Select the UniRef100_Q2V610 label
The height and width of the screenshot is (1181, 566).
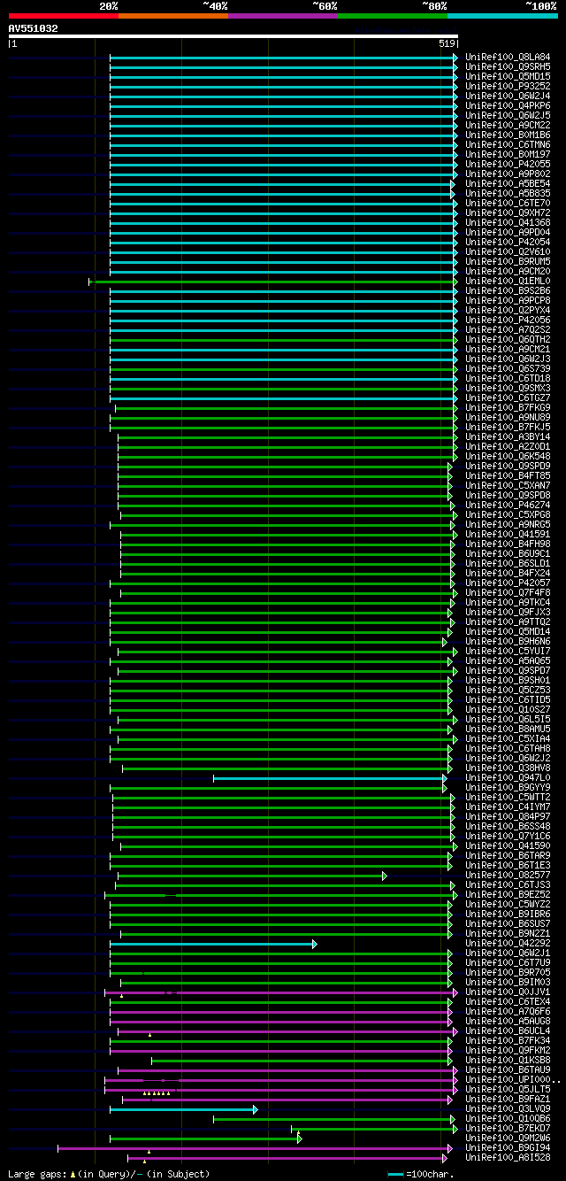point(508,252)
